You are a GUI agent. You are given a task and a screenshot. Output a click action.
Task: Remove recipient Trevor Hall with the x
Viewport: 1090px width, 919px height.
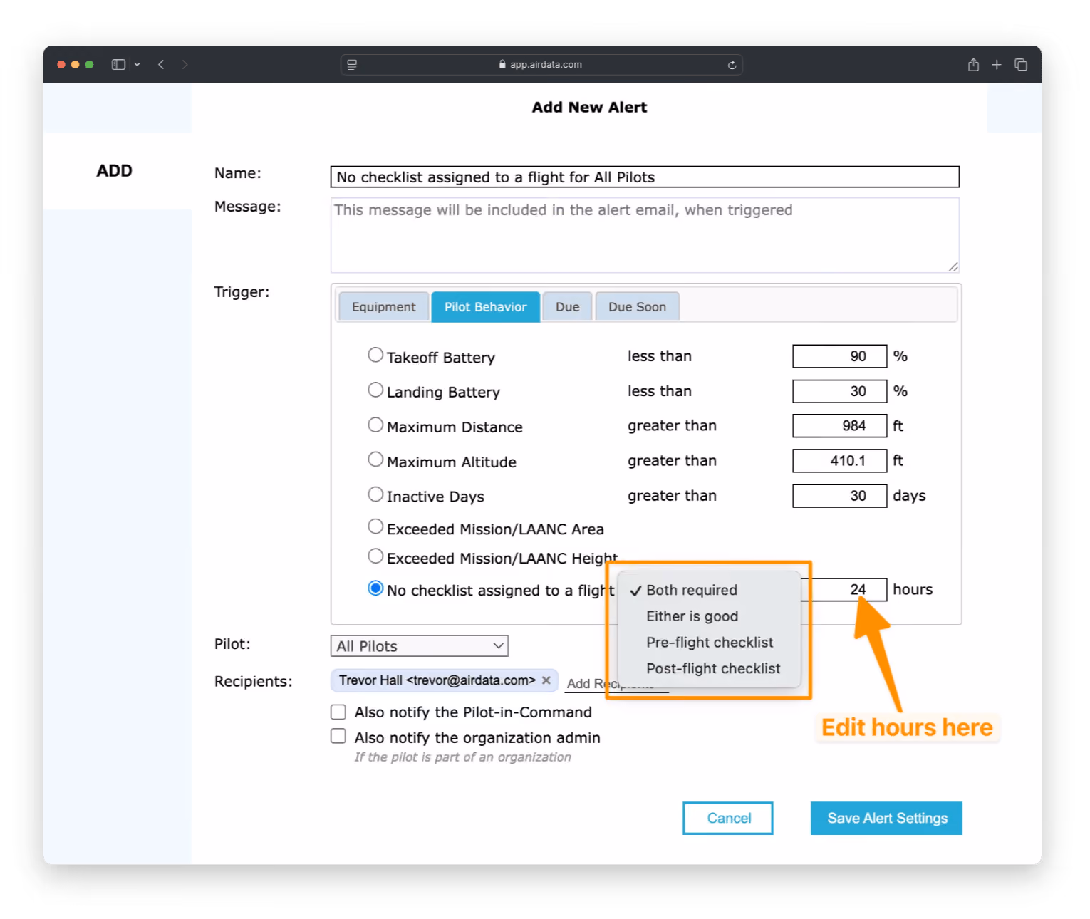(x=546, y=680)
